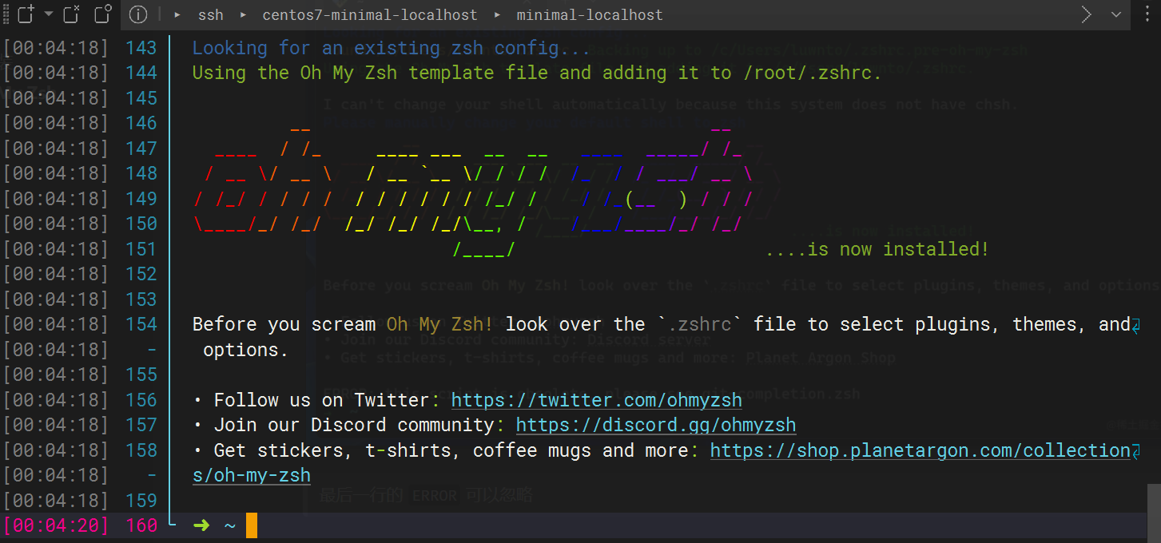Click the right chevron icon on the top toolbar
The height and width of the screenshot is (543, 1161).
click(1086, 14)
